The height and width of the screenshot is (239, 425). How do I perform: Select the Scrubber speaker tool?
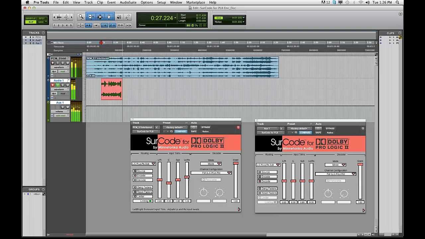pyautogui.click(x=119, y=17)
